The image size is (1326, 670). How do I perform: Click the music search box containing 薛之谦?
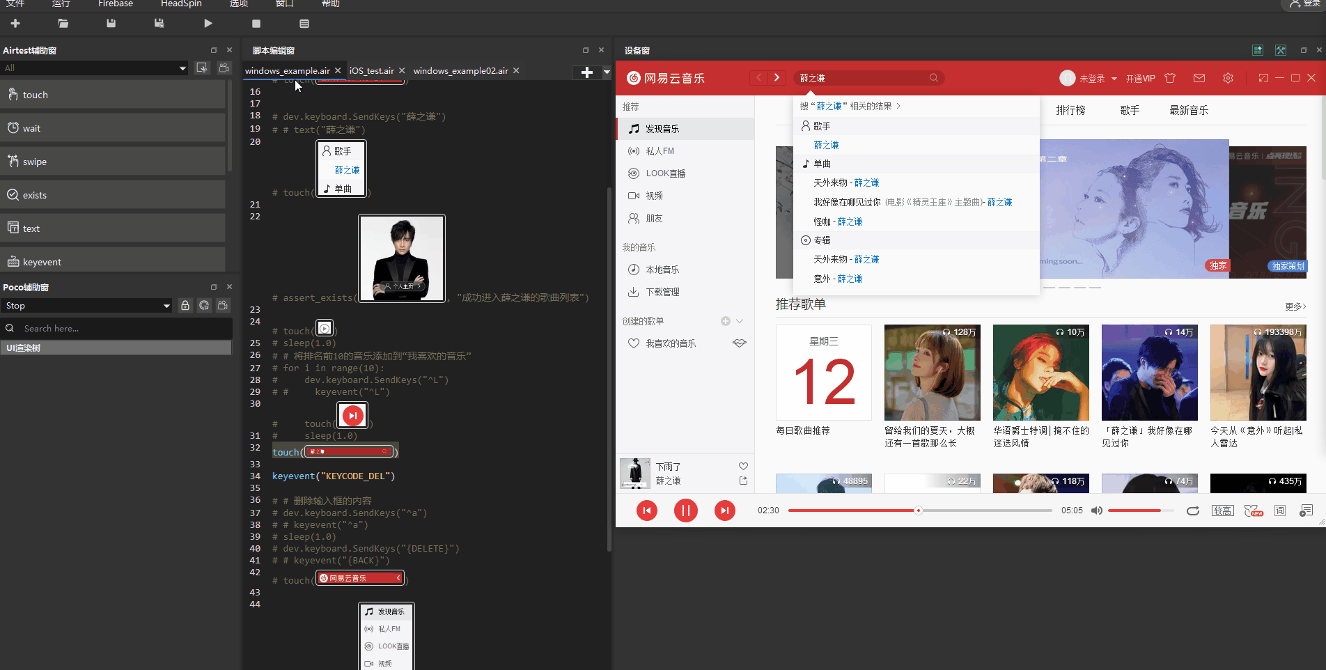[x=868, y=78]
